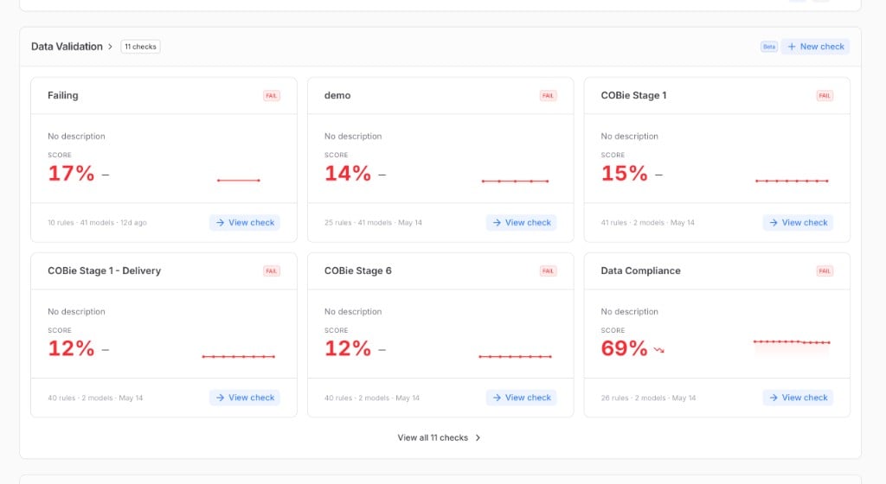Image resolution: width=886 pixels, height=484 pixels.
Task: Open the COBie Stage 1 - Delivery title
Action: pyautogui.click(x=104, y=271)
